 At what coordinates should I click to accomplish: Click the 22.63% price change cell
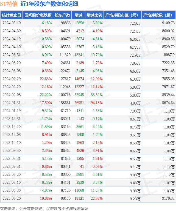pos(46,79)
